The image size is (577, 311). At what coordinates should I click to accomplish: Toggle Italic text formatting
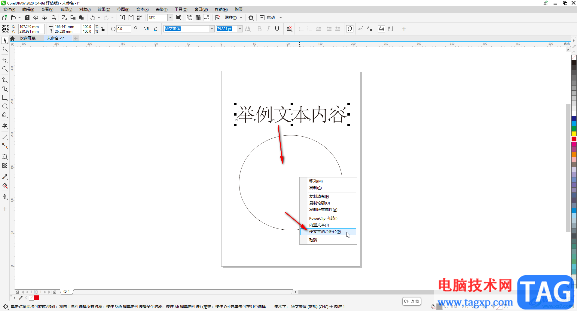pos(268,29)
